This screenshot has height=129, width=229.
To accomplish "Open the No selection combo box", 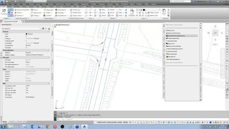I will (x=21, y=29).
